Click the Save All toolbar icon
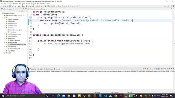Image resolution: width=175 pixels, height=98 pixels. (x=7, y=6)
